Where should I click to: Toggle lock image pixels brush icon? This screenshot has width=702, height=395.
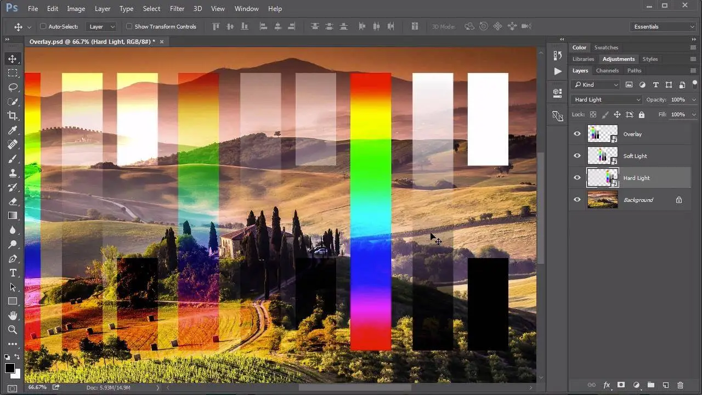click(x=605, y=115)
